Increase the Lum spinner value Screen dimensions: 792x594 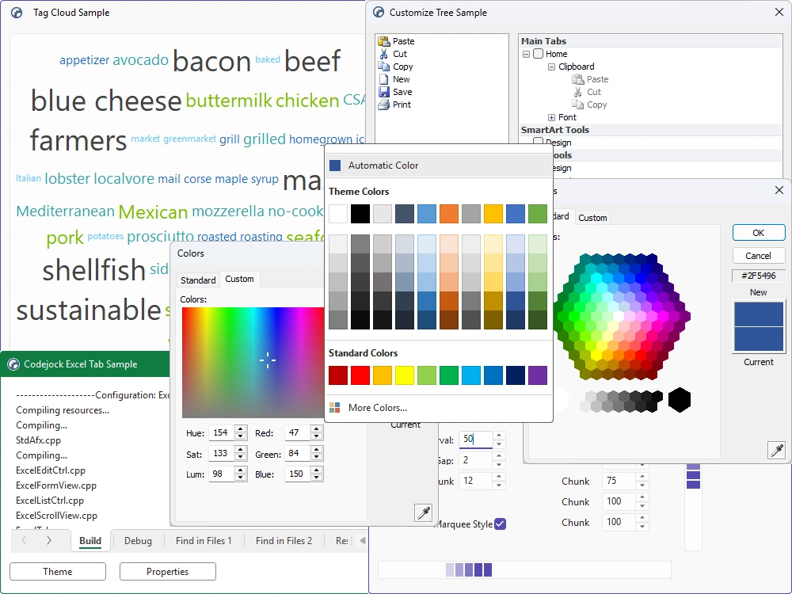pos(241,470)
